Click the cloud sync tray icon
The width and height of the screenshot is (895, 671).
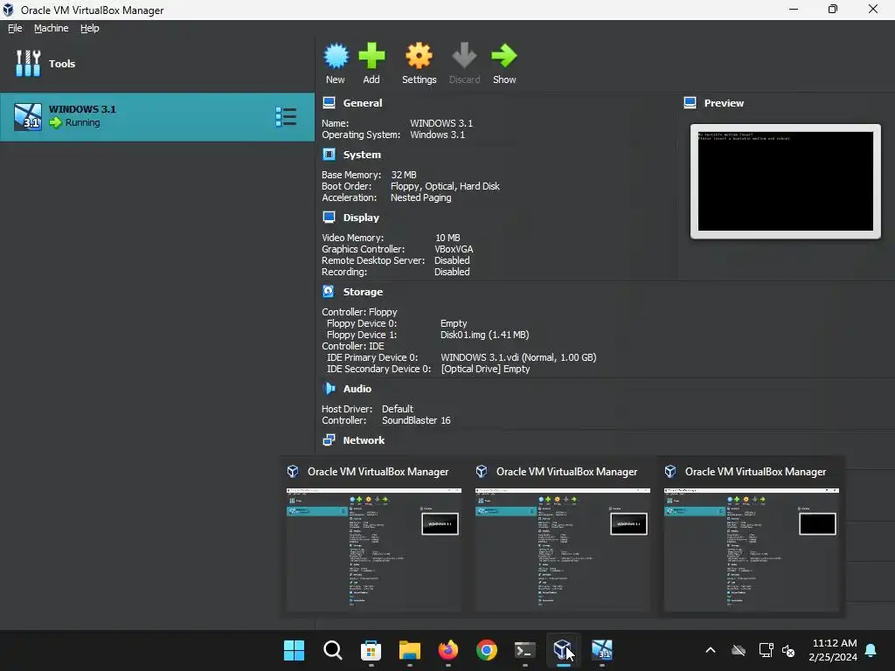(739, 650)
